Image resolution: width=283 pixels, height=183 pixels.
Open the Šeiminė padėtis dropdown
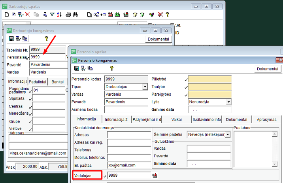[227, 135]
